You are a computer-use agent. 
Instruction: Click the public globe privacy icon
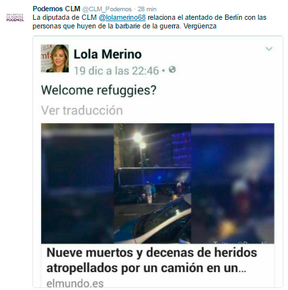(172, 70)
